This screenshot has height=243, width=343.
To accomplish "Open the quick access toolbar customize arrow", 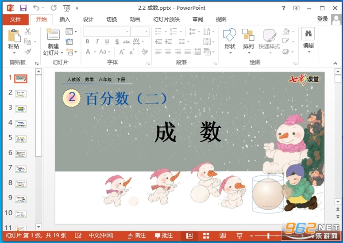I will pyautogui.click(x=77, y=8).
